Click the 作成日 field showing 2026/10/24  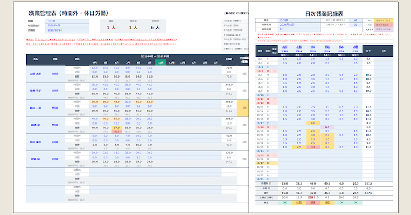(x=67, y=30)
